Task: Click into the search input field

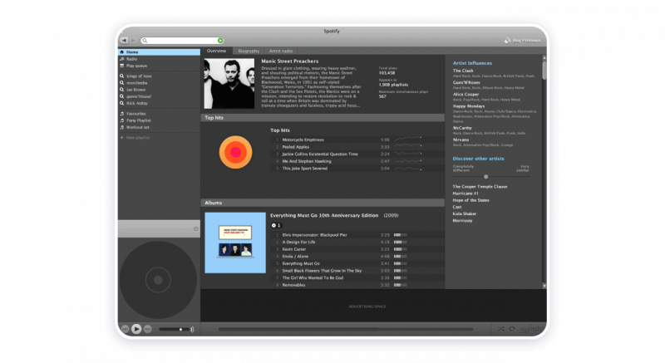Action: click(182, 41)
